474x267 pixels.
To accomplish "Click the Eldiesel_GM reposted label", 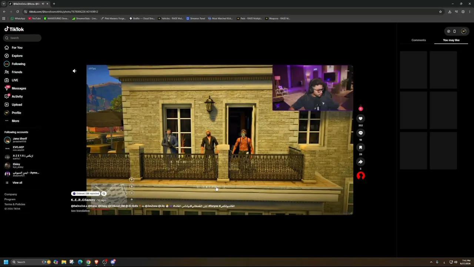I will pyautogui.click(x=86, y=194).
